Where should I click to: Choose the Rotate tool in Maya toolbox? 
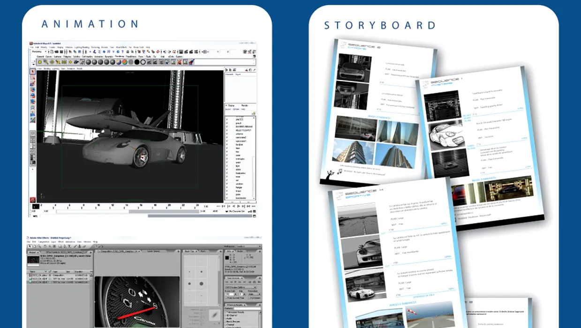[x=33, y=95]
